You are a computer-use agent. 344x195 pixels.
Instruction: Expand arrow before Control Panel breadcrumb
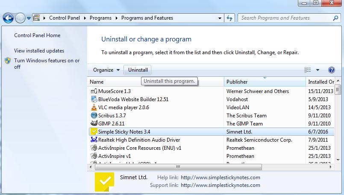pos(44,18)
